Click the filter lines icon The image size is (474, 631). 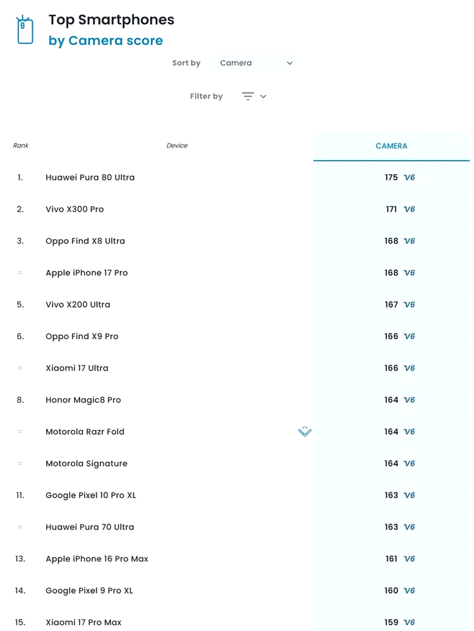[x=248, y=96]
